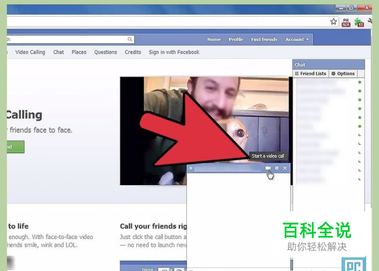
Task: Switch to the Chat tab
Action: point(59,52)
